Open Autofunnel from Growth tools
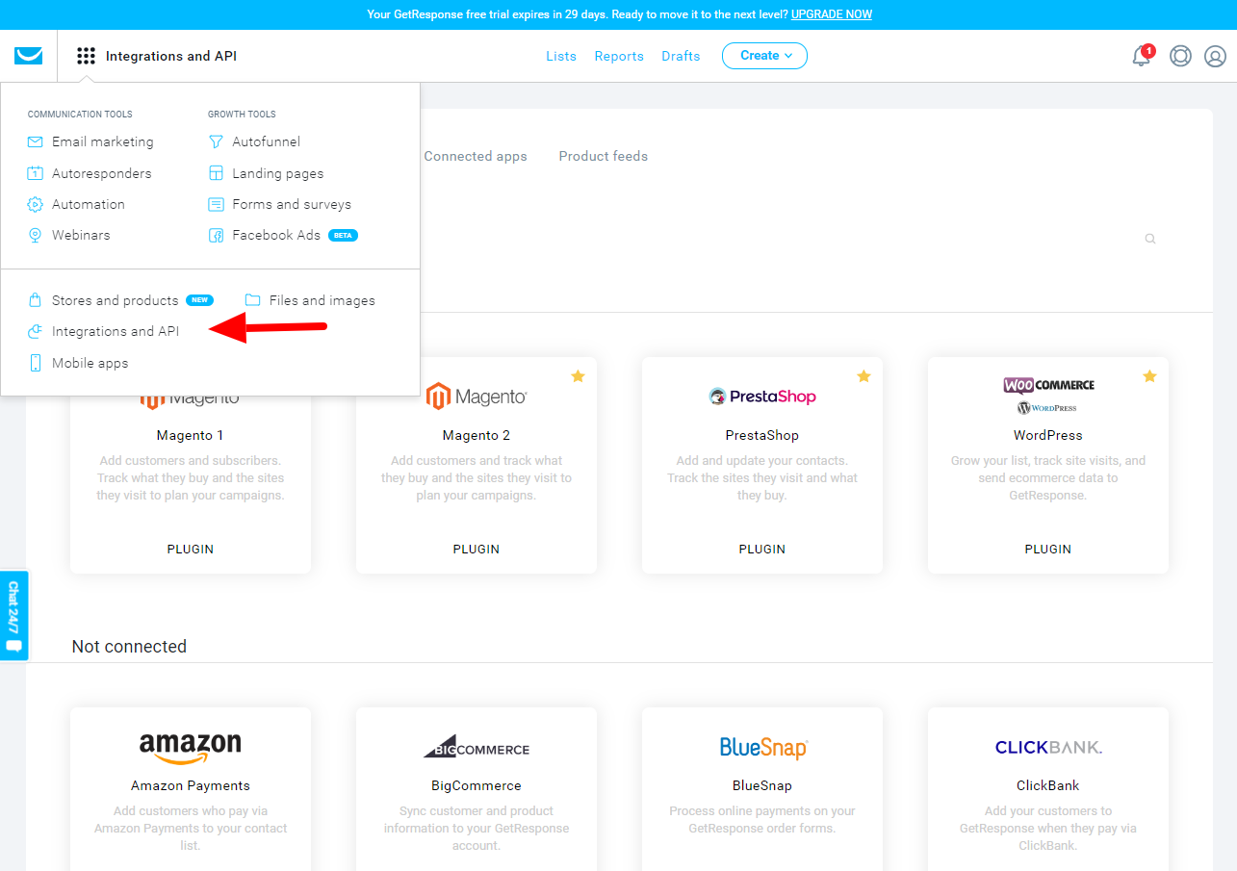Viewport: 1237px width, 871px height. (x=266, y=141)
